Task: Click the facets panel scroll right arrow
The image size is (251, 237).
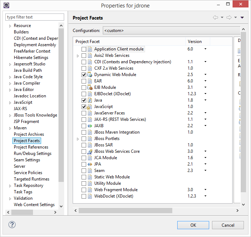Action: (x=238, y=210)
